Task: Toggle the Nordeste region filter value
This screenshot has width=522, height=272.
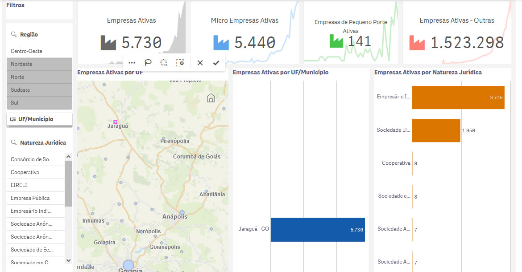Action: point(39,64)
